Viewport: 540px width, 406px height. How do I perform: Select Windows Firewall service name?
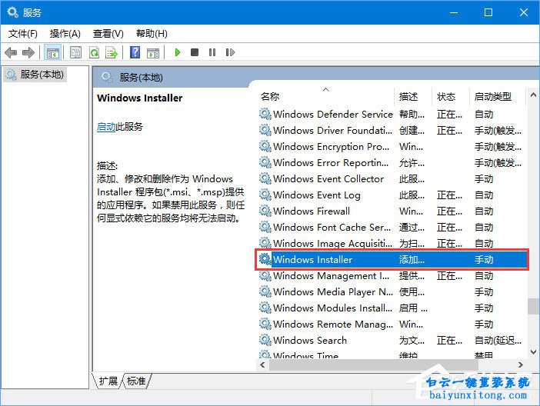pyautogui.click(x=312, y=211)
